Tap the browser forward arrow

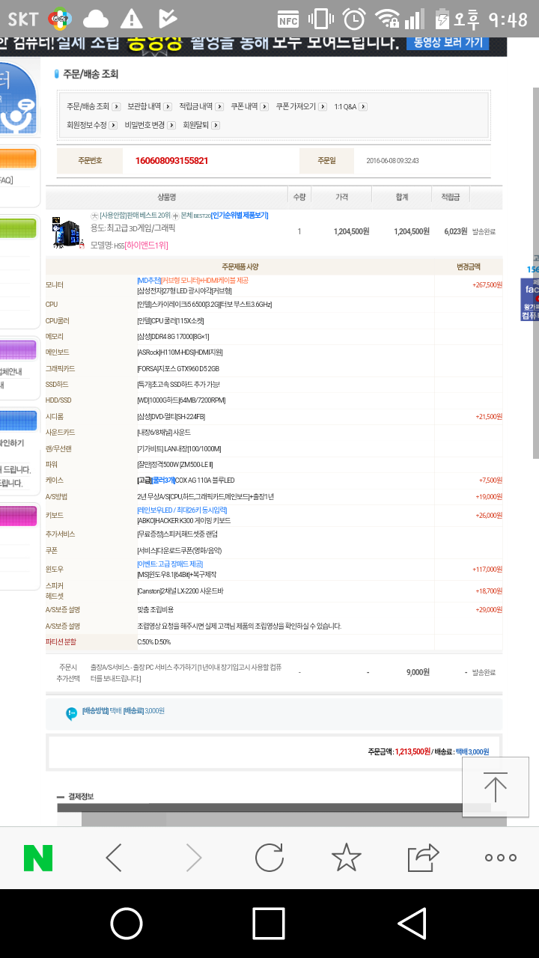[x=193, y=858]
